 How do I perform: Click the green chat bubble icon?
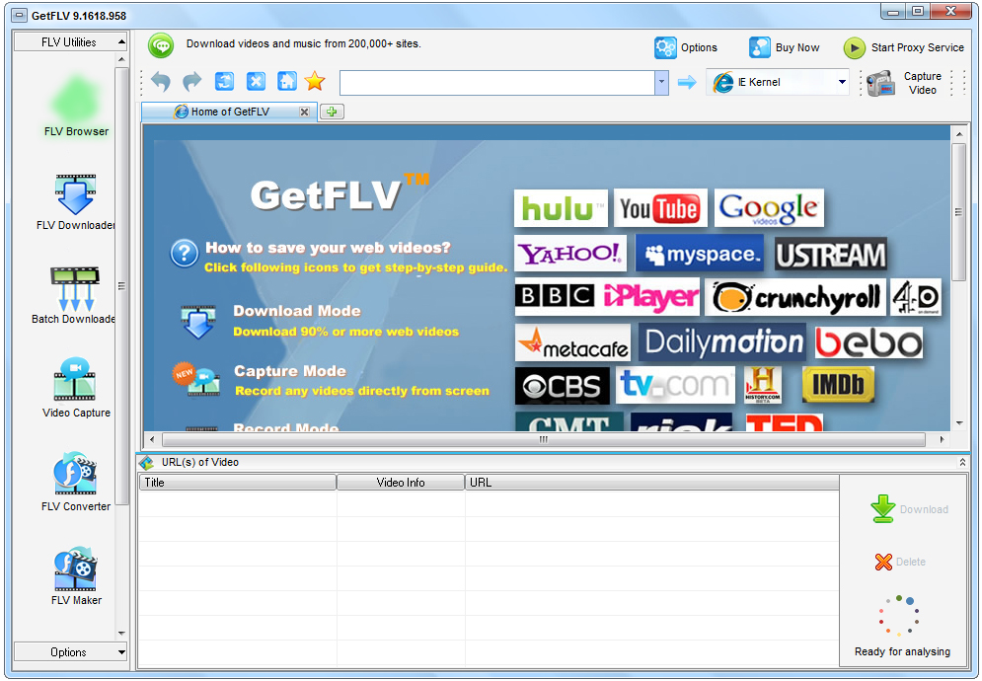click(161, 45)
